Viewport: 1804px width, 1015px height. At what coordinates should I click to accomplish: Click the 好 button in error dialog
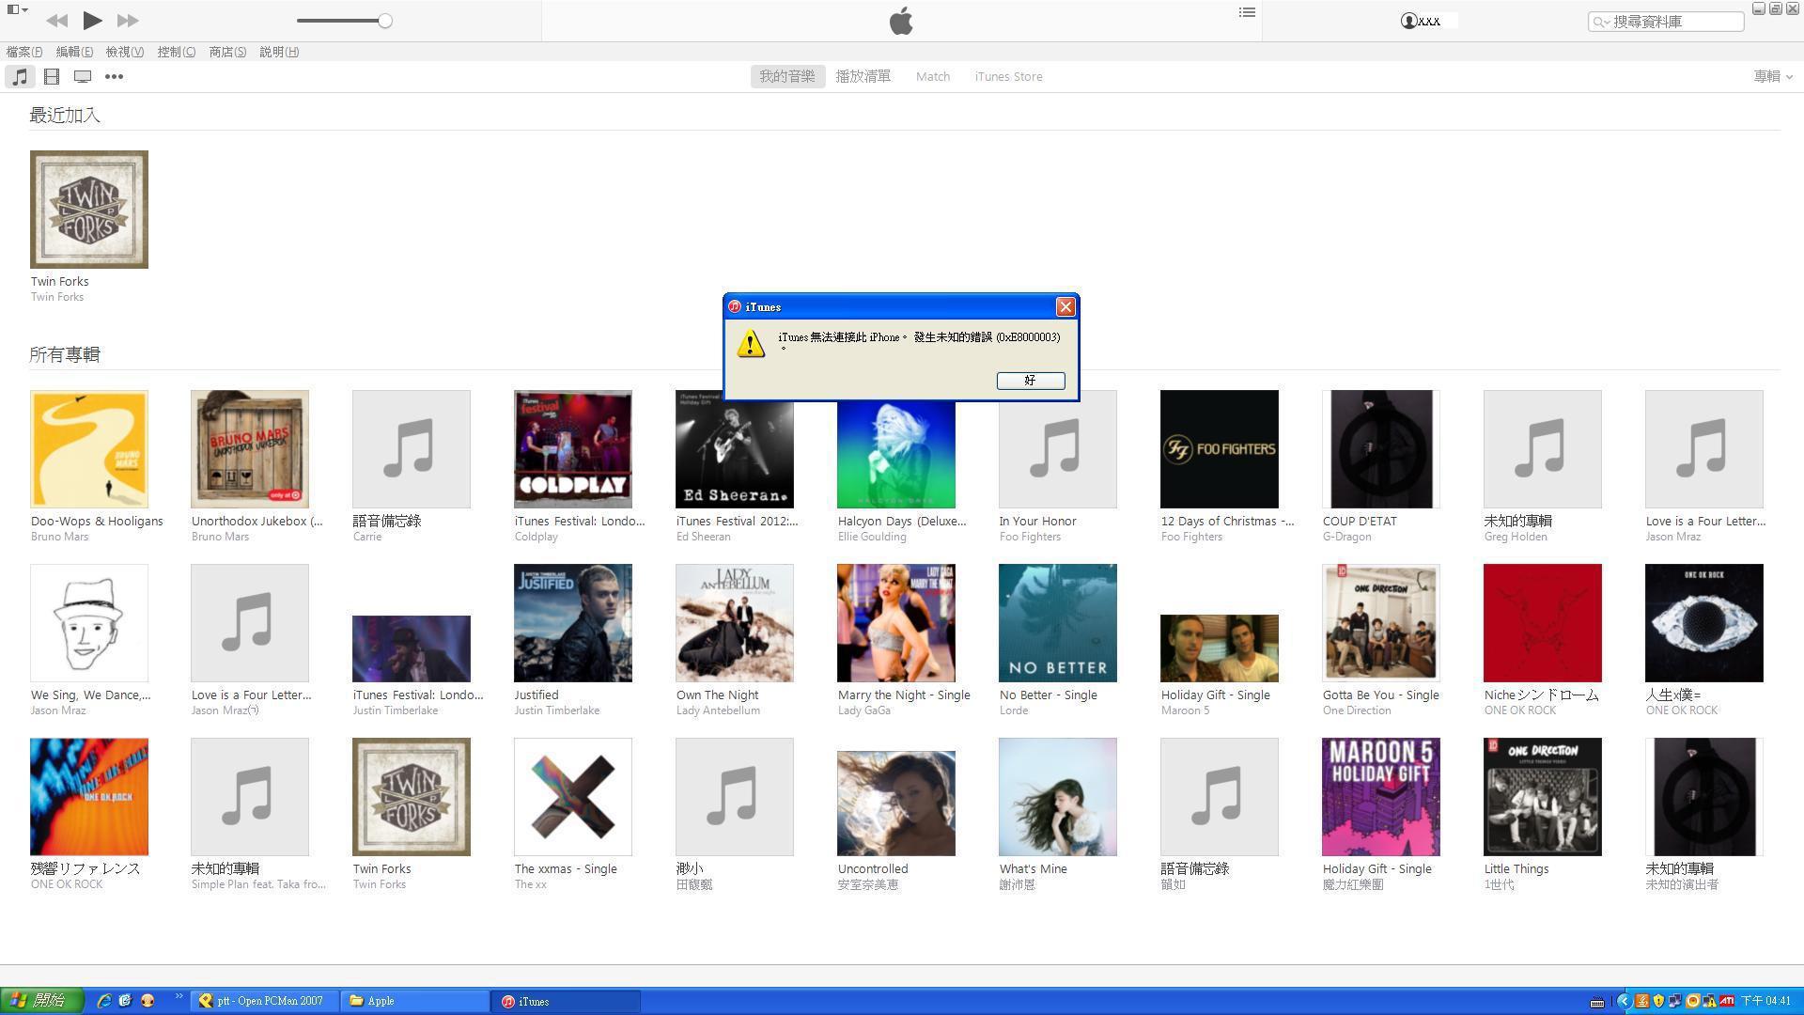click(1031, 380)
